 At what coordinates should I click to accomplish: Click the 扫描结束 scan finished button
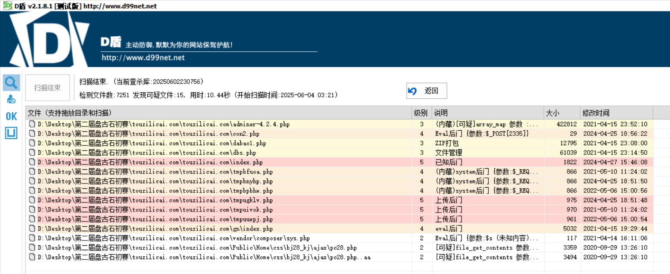(x=47, y=88)
